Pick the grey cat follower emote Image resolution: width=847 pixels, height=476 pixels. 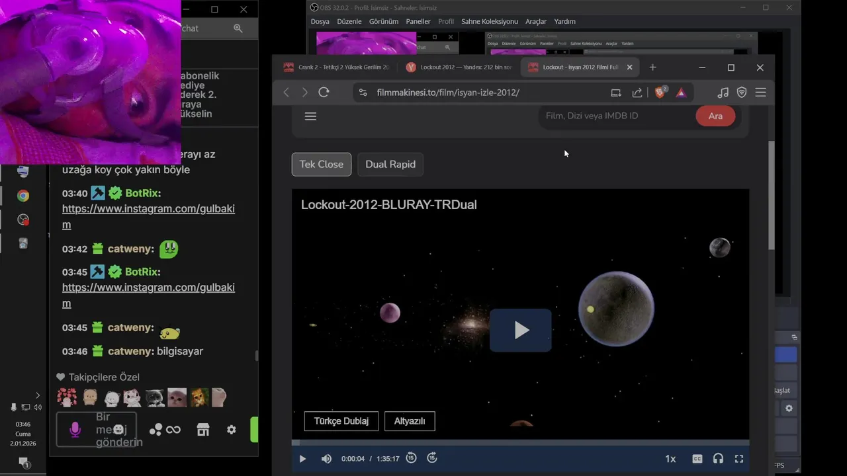click(x=155, y=397)
